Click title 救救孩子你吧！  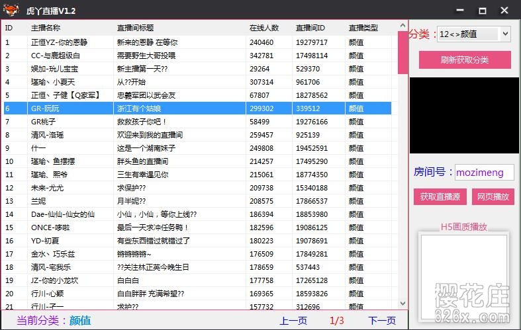point(142,122)
